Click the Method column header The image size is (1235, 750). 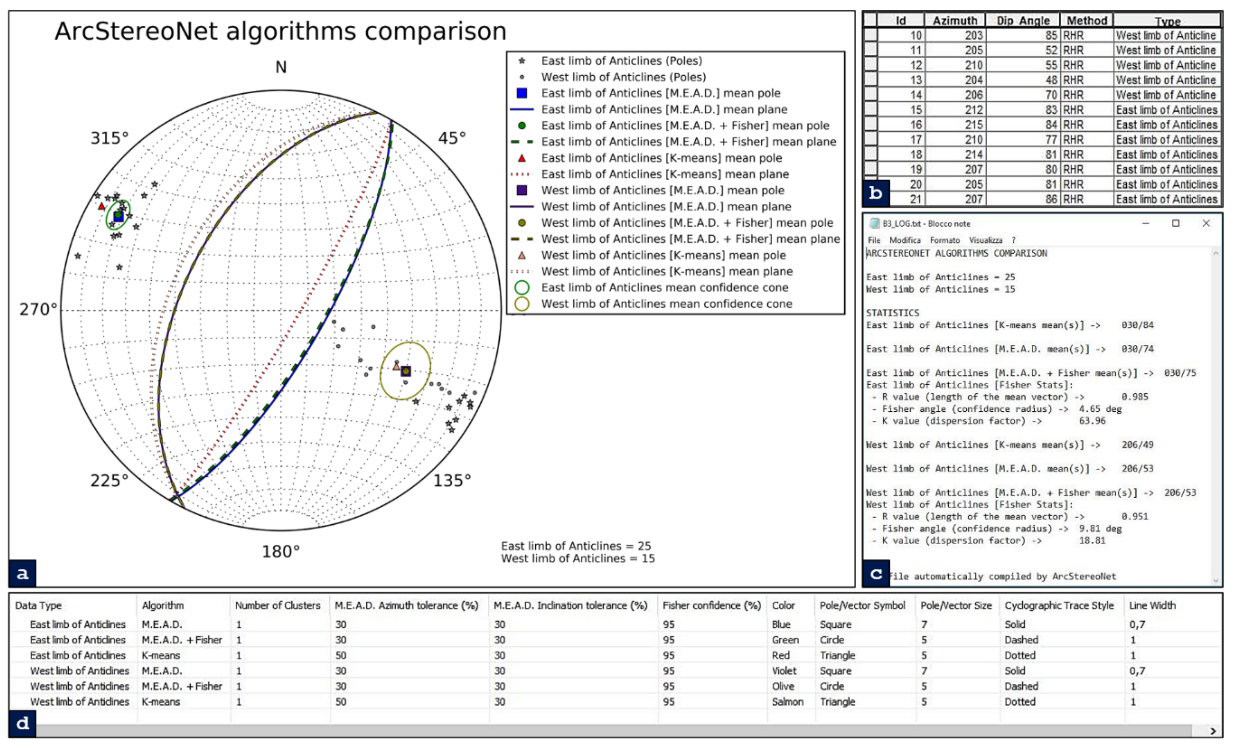pyautogui.click(x=1086, y=21)
